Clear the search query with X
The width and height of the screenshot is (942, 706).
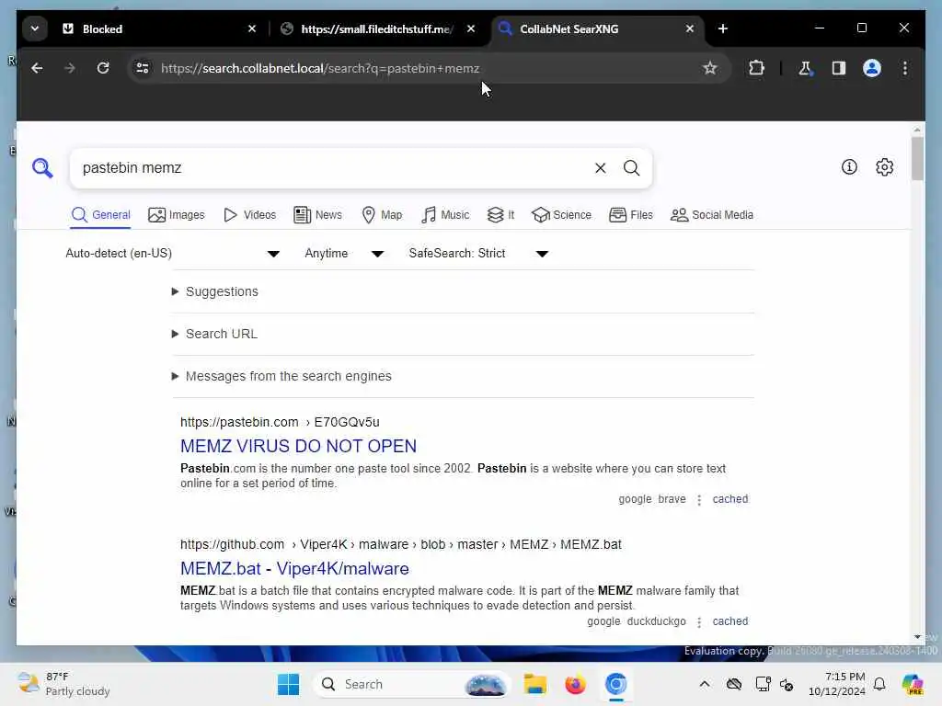point(600,168)
